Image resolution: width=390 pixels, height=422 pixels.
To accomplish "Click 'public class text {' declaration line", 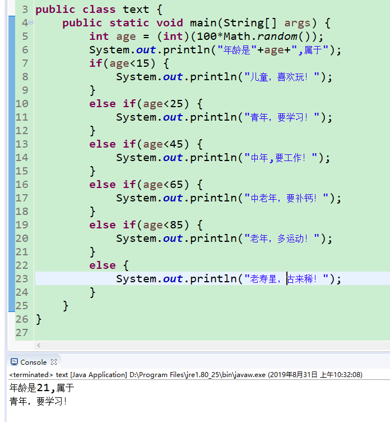I will 99,10.
